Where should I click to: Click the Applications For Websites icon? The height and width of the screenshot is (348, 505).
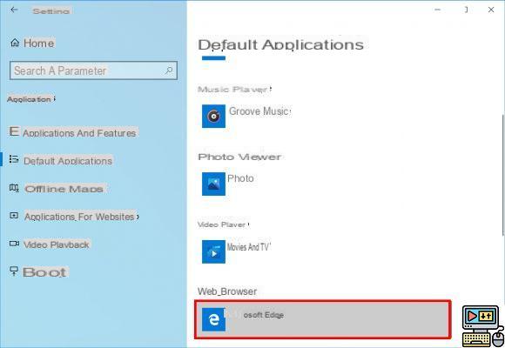click(14, 216)
